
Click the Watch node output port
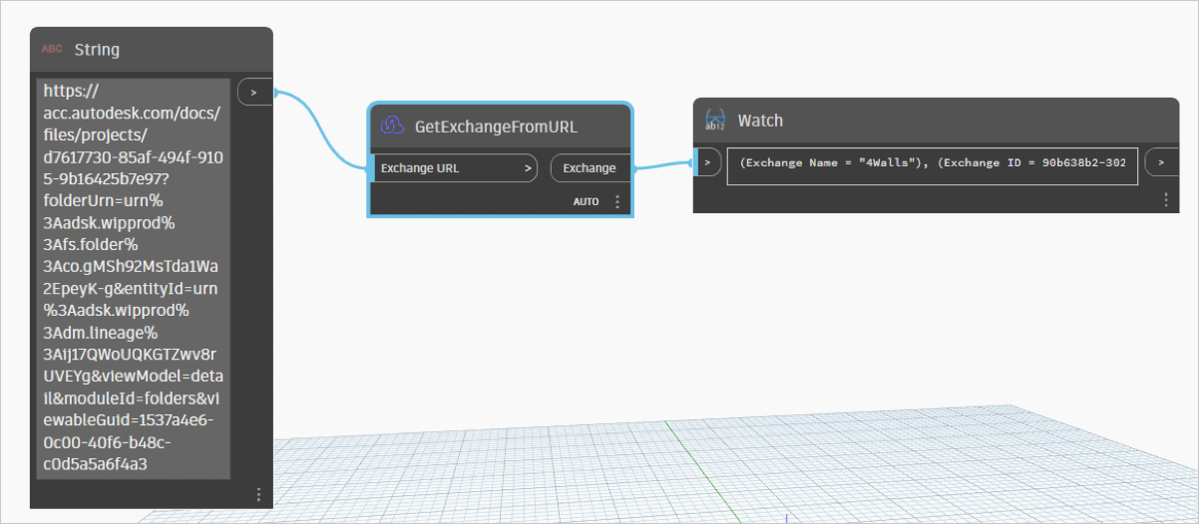point(1161,161)
